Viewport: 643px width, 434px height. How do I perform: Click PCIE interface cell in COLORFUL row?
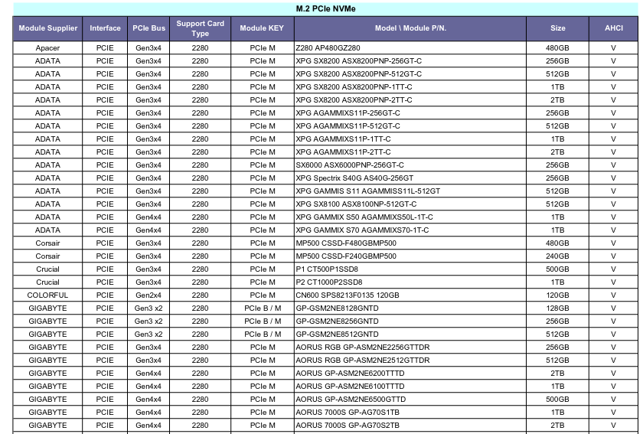tap(105, 295)
